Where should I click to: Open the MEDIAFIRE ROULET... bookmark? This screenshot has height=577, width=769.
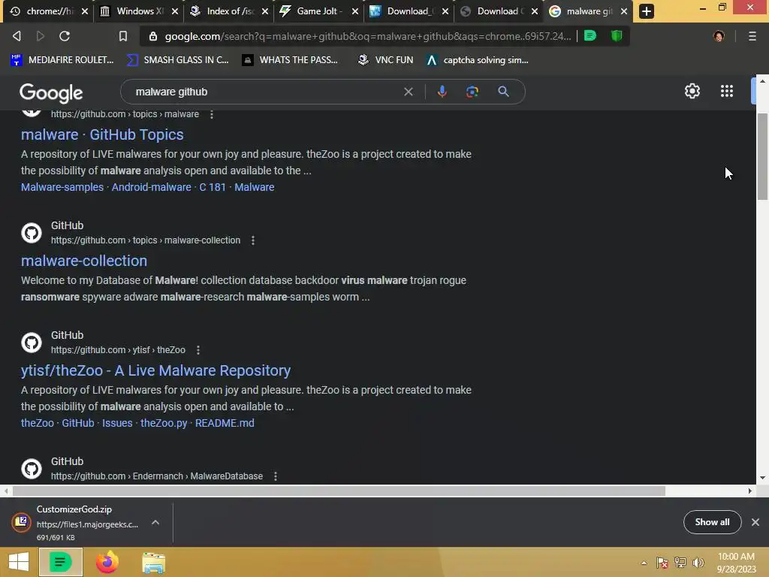coord(62,60)
